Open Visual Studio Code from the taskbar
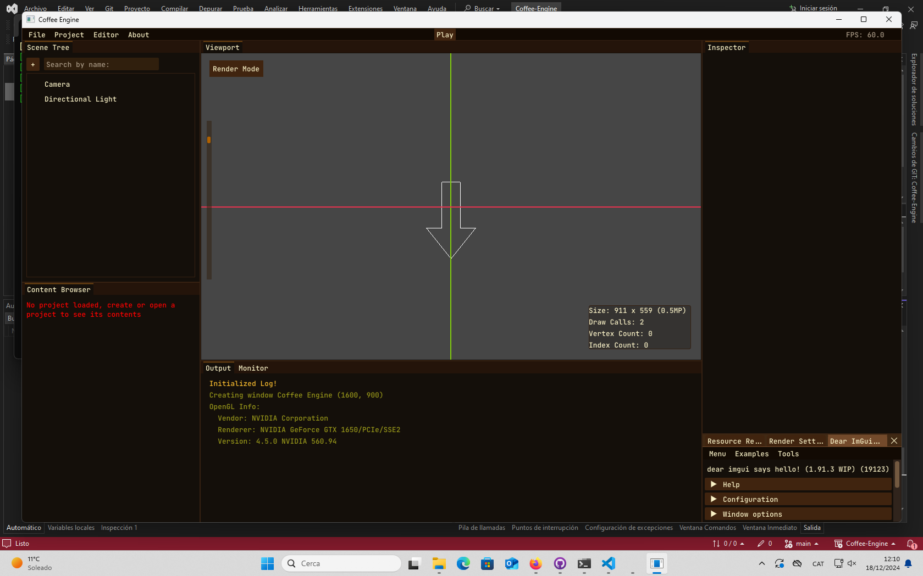The width and height of the screenshot is (923, 576). point(608,563)
